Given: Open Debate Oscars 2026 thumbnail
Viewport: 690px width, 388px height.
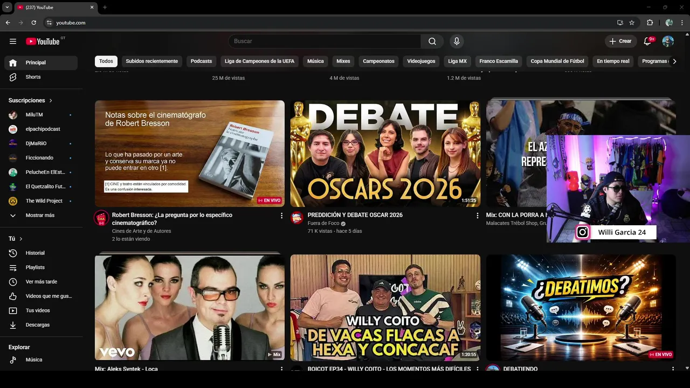Looking at the screenshot, I should pos(385,154).
